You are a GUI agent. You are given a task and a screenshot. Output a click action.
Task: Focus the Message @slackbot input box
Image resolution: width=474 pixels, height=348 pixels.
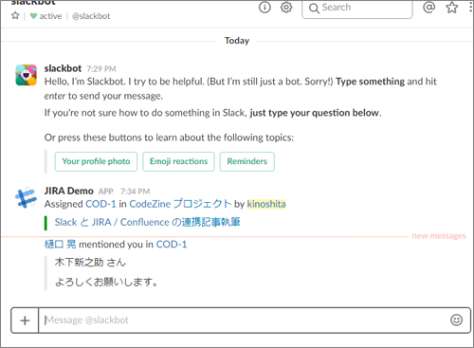point(244,321)
